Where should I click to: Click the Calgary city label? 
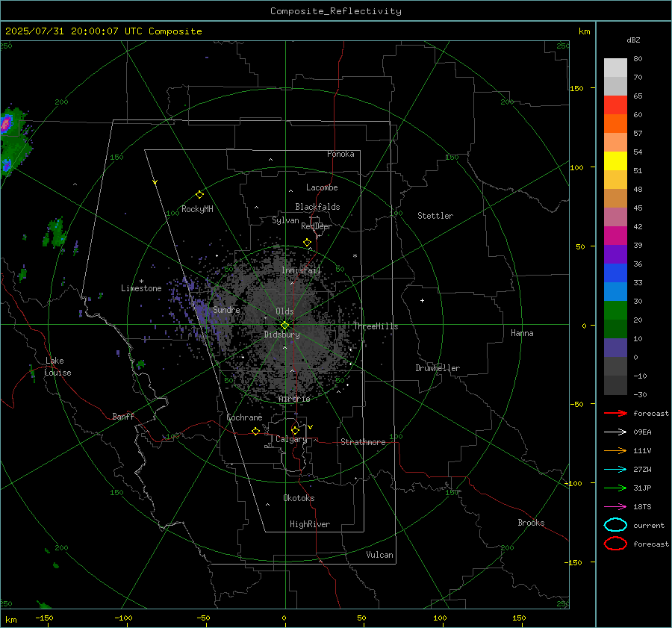click(291, 439)
